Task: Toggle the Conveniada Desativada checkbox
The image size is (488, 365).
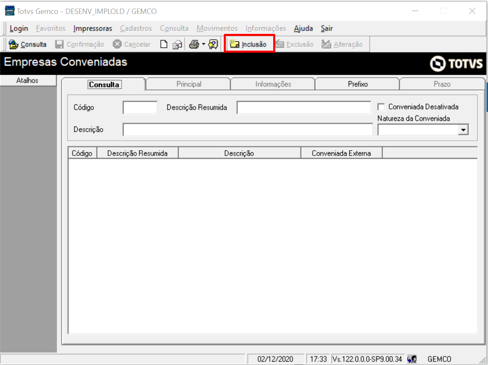Action: [x=381, y=107]
